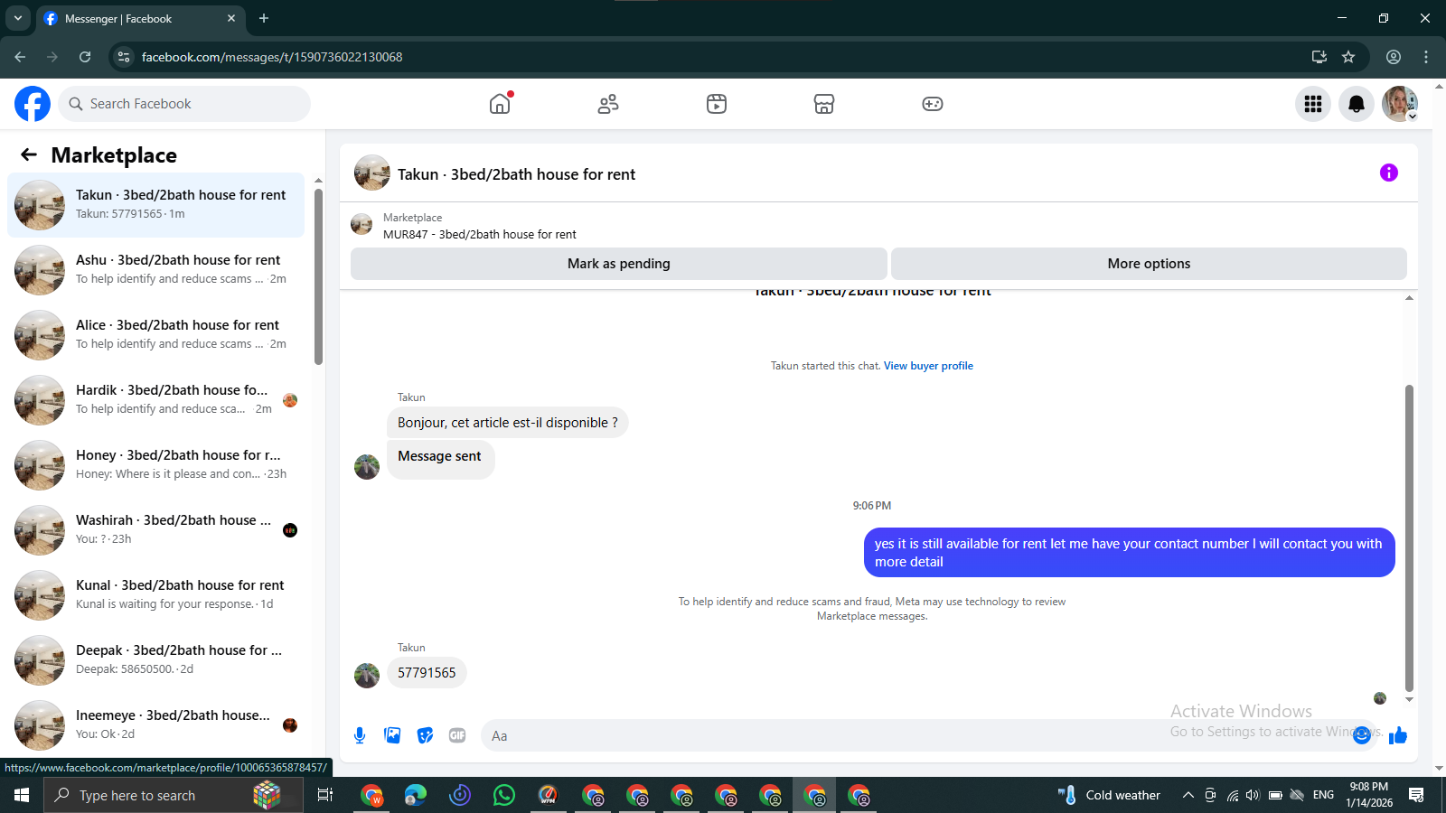The image size is (1446, 813).
Task: Click the 'Bonjour, cet article est-il disponible ?' message
Action: click(508, 423)
